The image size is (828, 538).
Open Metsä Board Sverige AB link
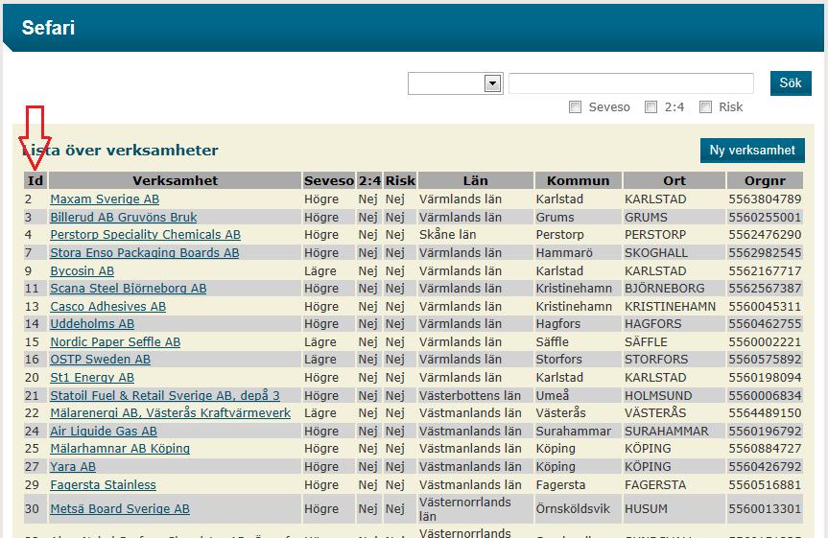(120, 509)
